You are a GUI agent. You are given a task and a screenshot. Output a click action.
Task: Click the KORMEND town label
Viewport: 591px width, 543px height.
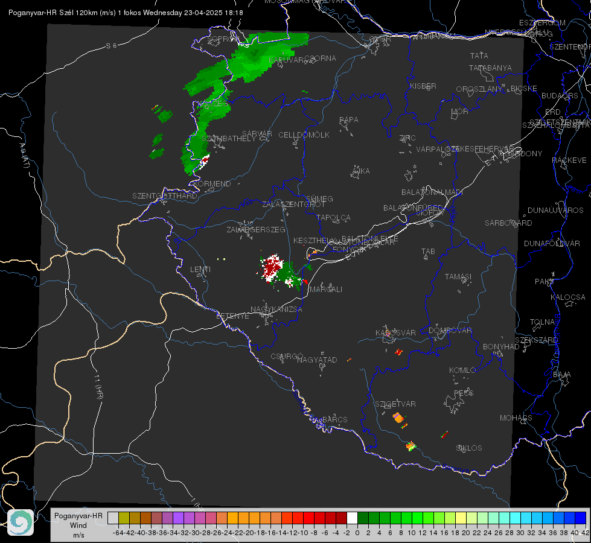tap(211, 183)
